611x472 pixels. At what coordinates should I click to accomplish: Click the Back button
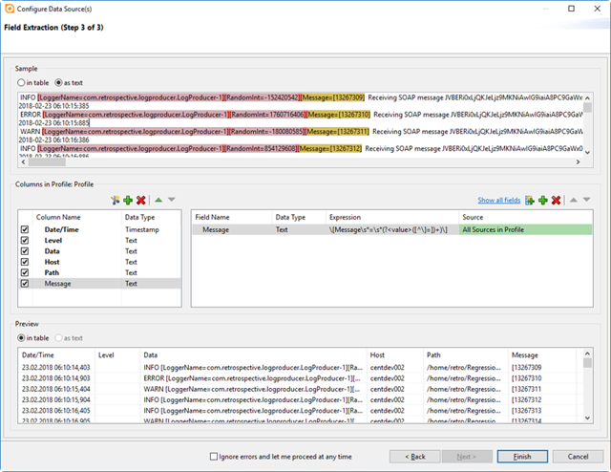414,457
